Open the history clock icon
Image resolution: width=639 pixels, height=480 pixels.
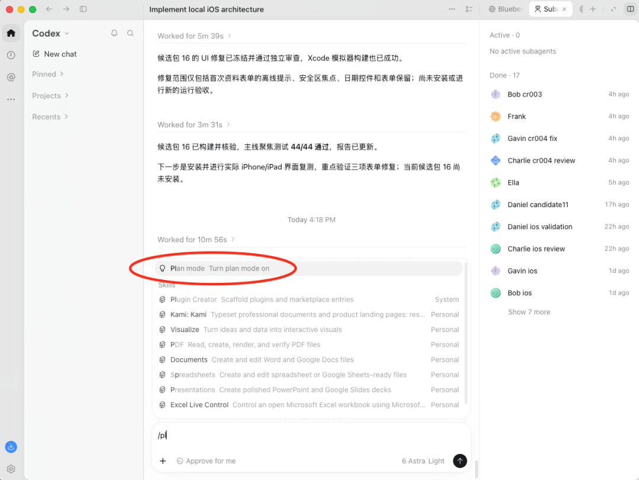[11, 55]
